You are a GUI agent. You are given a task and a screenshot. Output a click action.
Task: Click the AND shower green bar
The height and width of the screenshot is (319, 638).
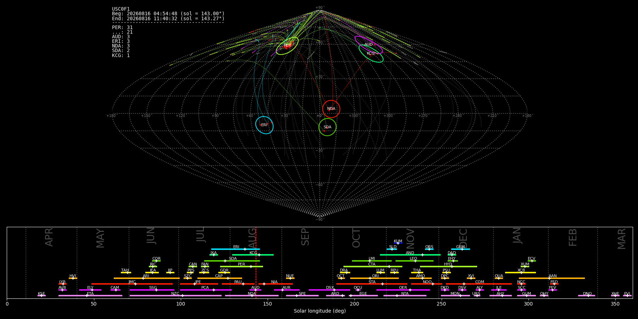pyautogui.click(x=410, y=255)
